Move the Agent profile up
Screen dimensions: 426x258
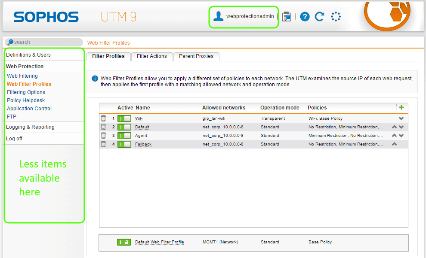pos(394,136)
